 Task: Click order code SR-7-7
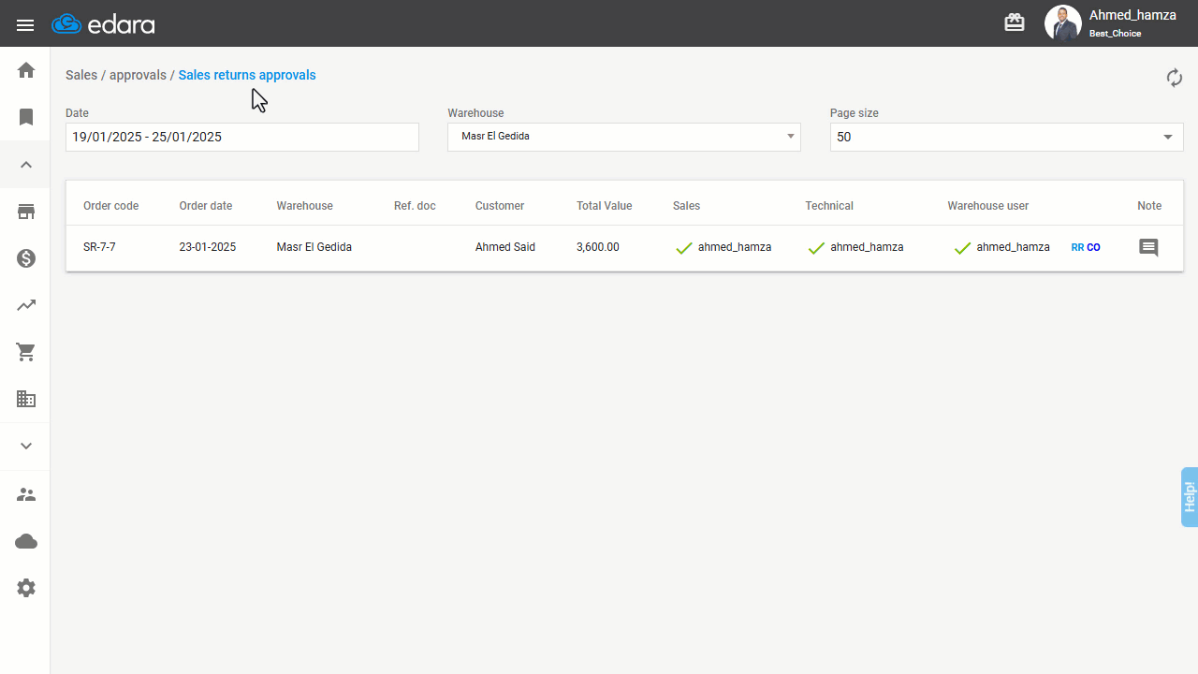(x=99, y=247)
